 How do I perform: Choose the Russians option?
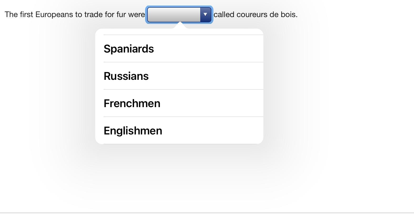[126, 76]
